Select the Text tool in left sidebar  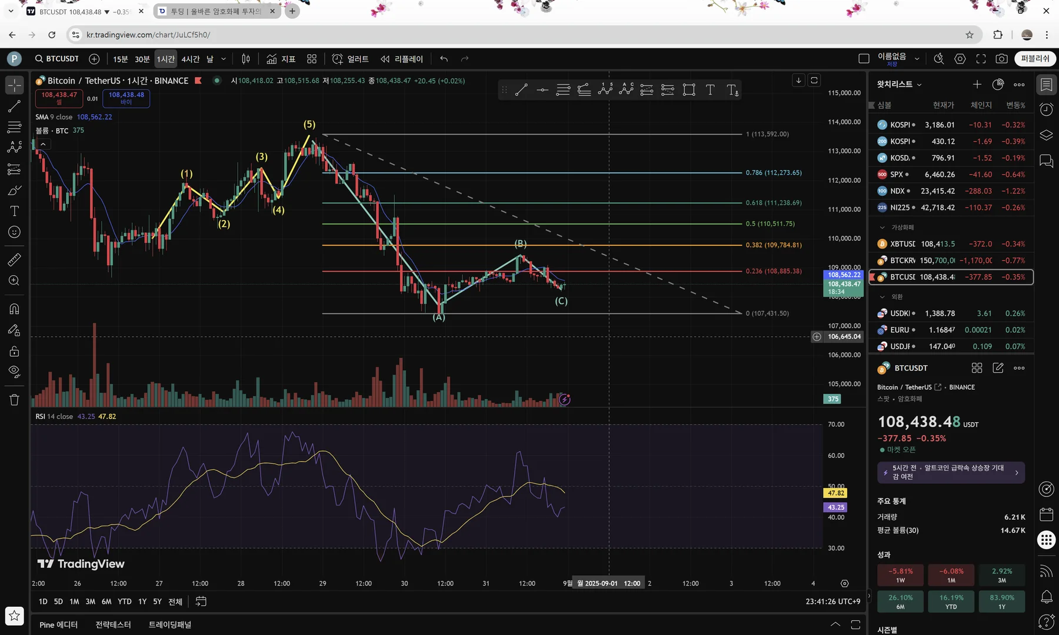click(14, 211)
